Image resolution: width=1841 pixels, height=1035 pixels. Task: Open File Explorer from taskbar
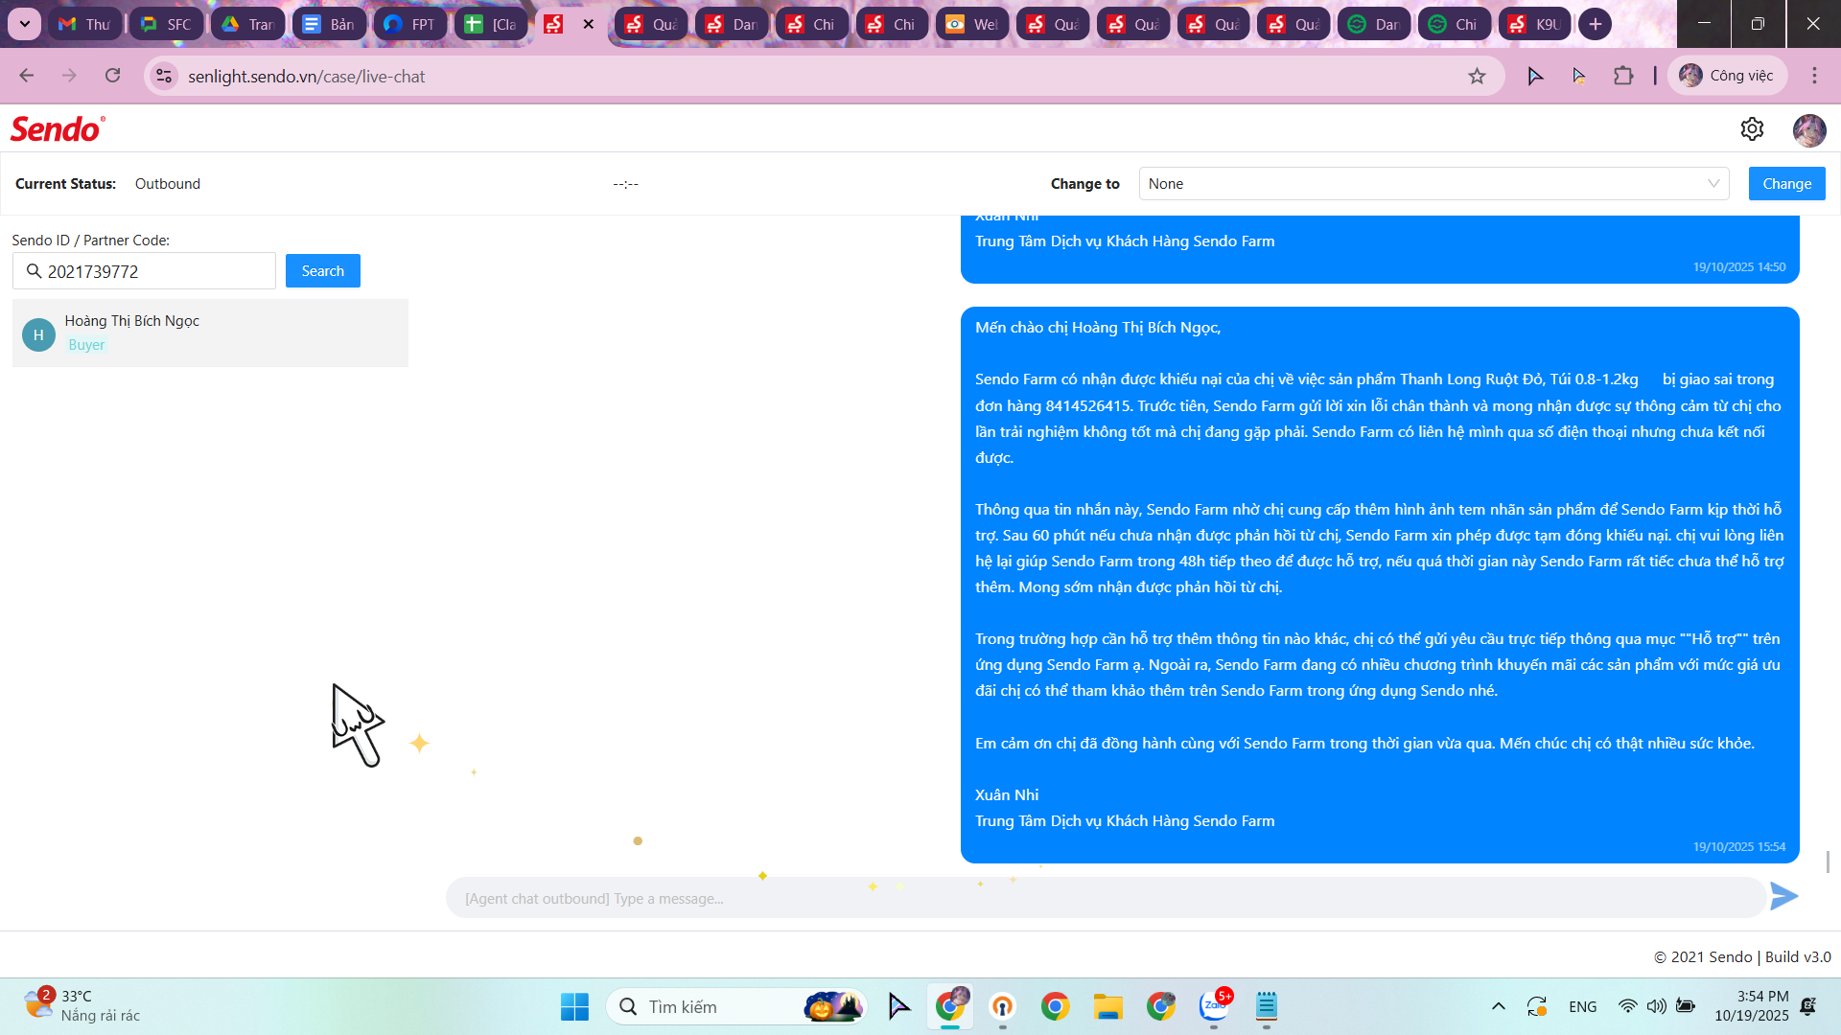click(1107, 1006)
